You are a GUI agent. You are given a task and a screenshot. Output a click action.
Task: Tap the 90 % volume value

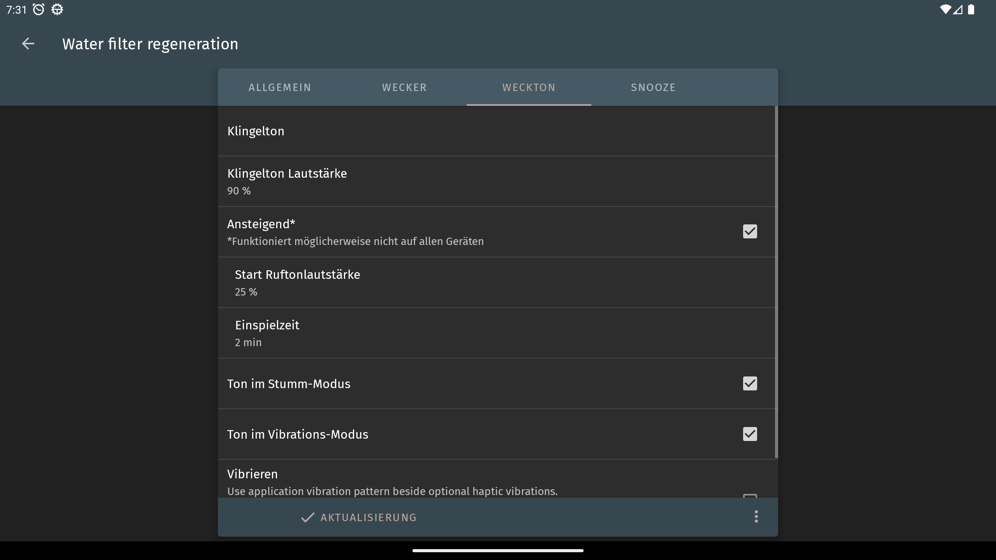click(x=239, y=191)
